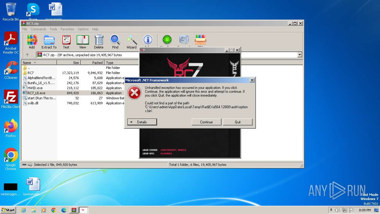This screenshot has width=380, height=214.
Task: Click the Wizard toolbar icon
Action: [x=132, y=42]
